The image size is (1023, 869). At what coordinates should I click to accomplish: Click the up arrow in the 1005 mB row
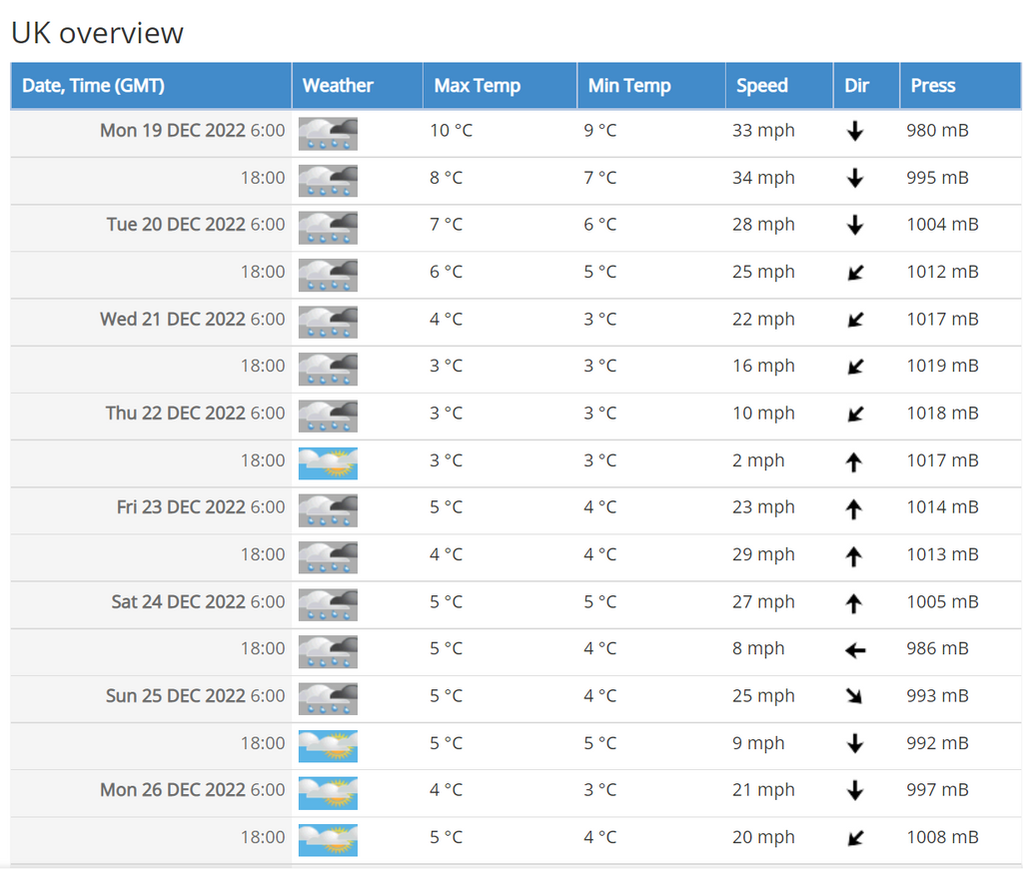pos(854,603)
